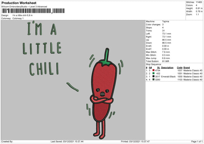Click the Width value 5.76 in
This screenshot has height=144, width=204.
coord(199,12)
